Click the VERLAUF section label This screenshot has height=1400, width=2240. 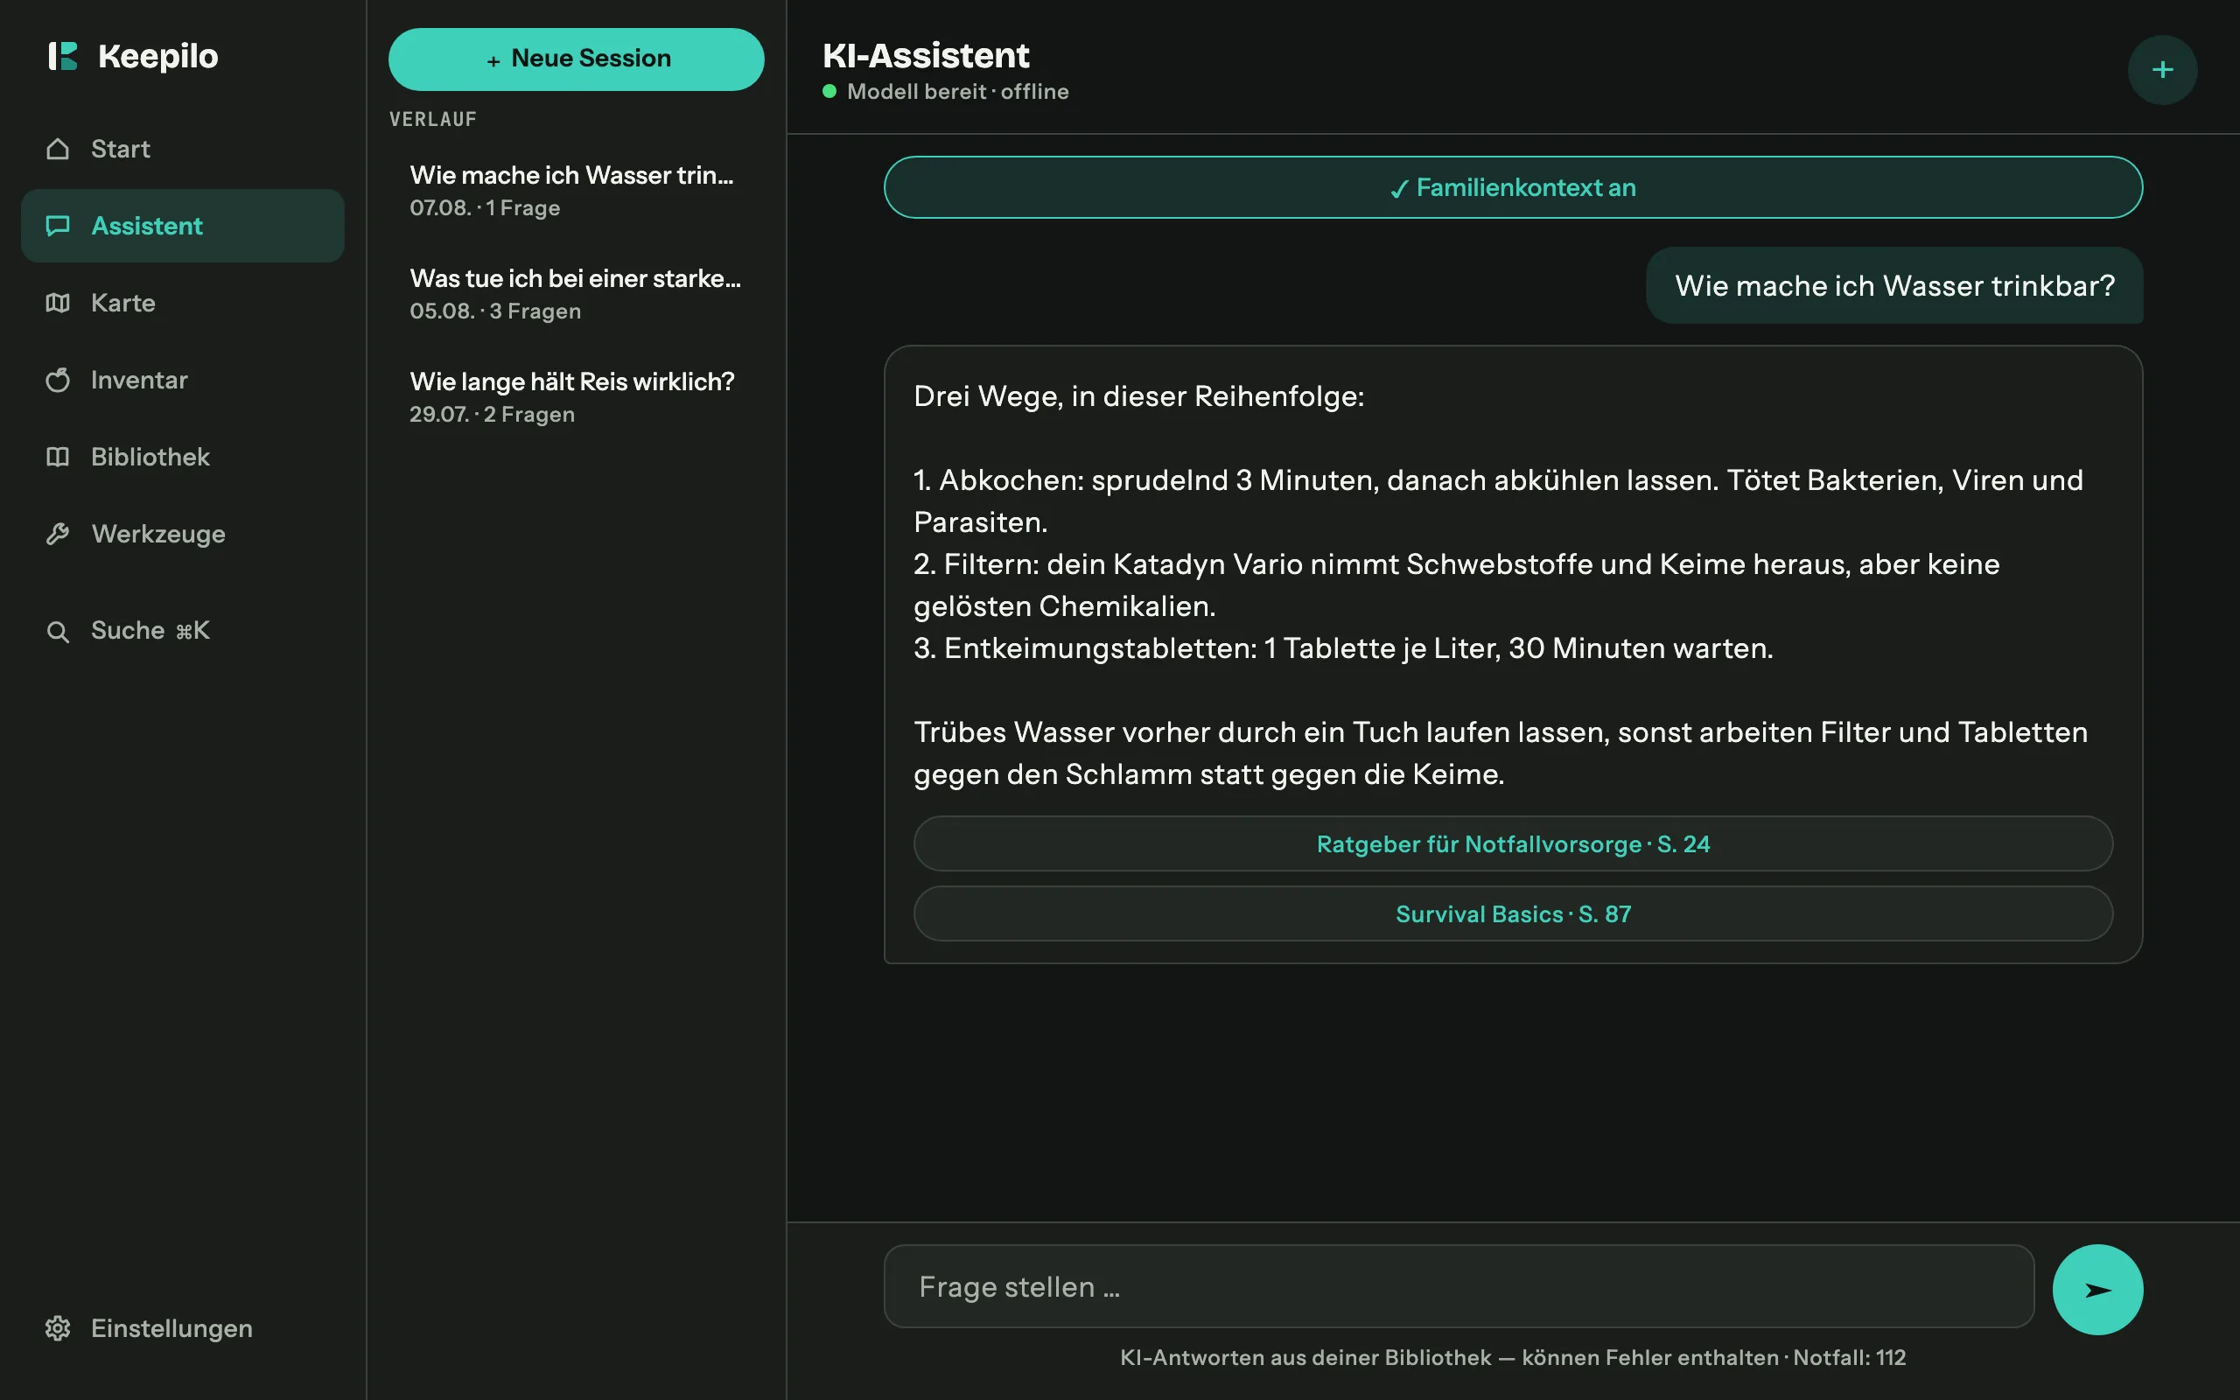click(432, 120)
